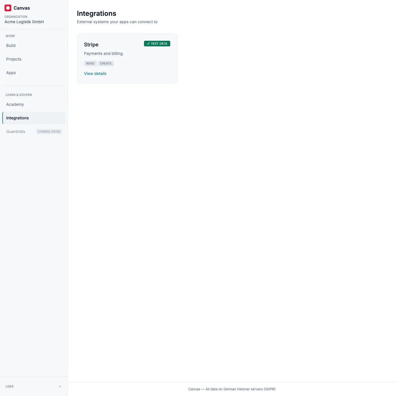The image size is (396, 396).
Task: Click 'Payments and billing.' description
Action: (x=104, y=53)
